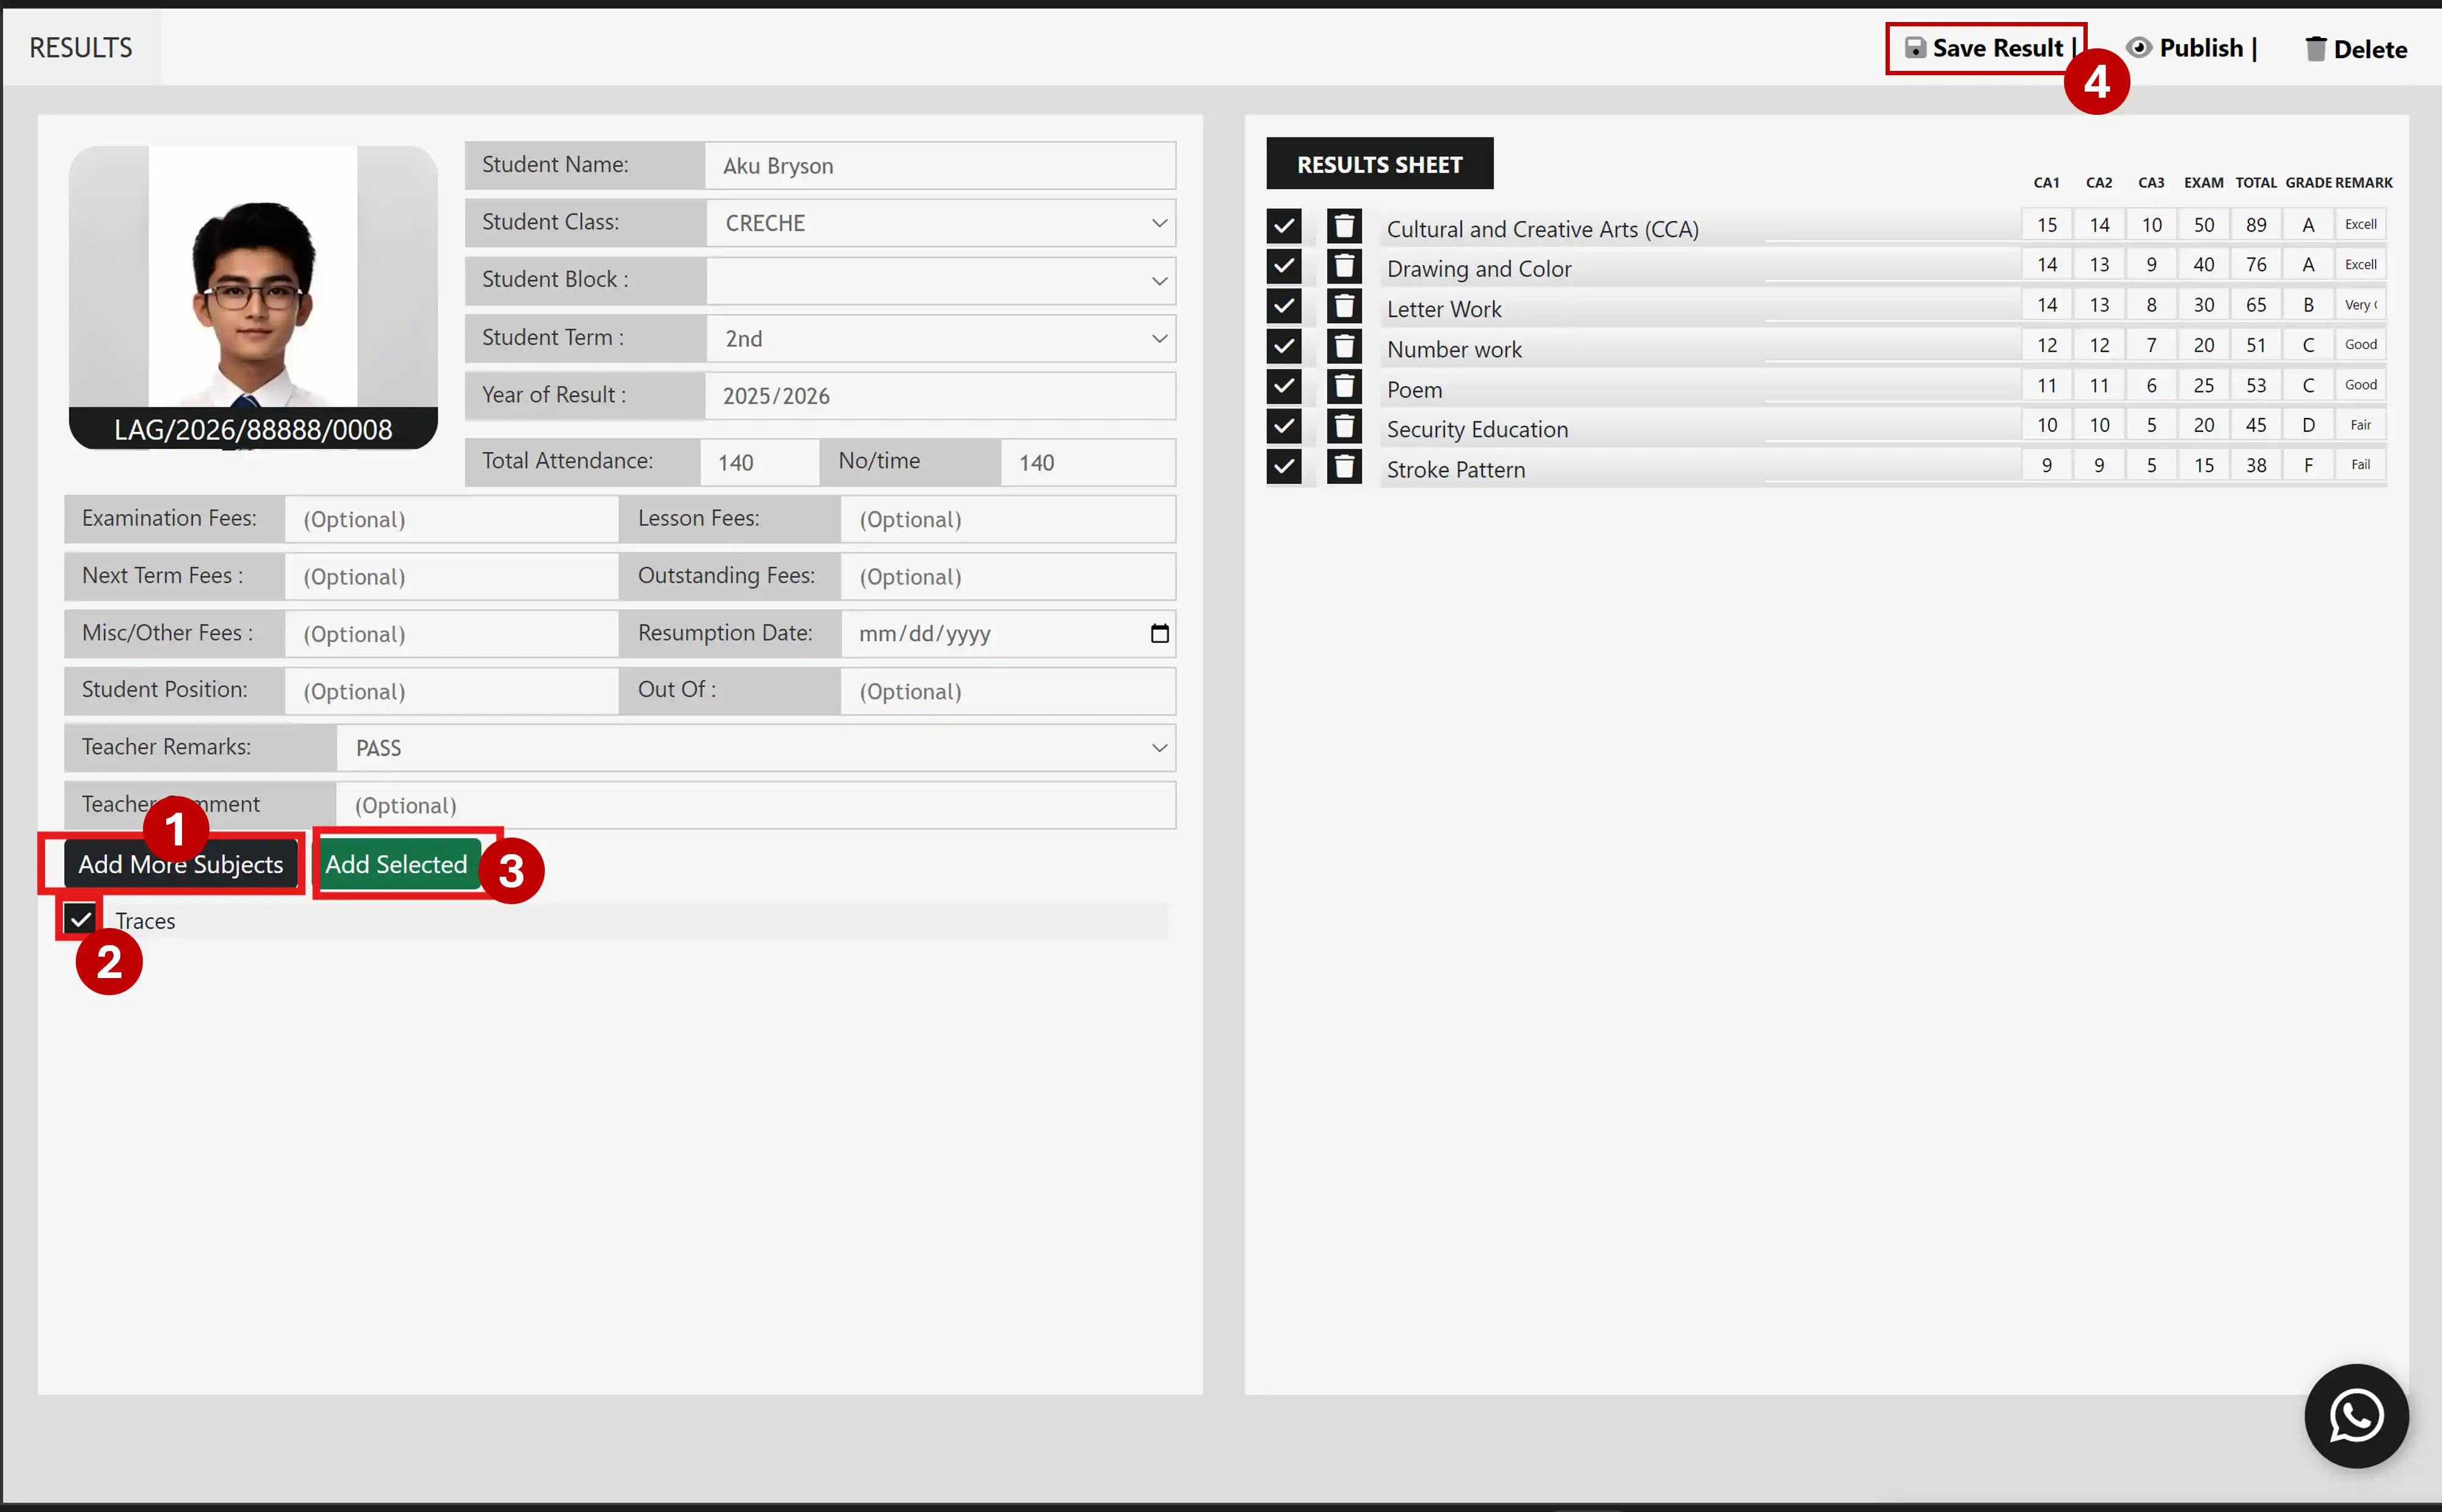Uncheck the Number work checkbox

point(1285,346)
